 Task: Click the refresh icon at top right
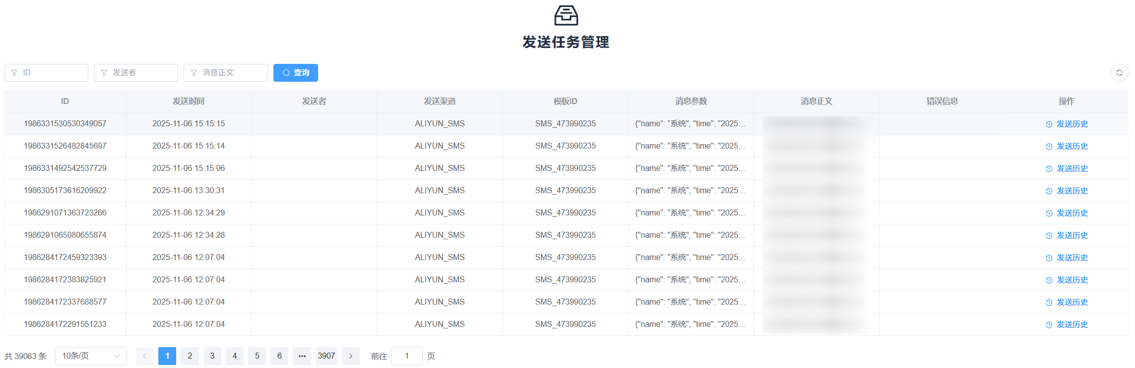click(x=1119, y=73)
